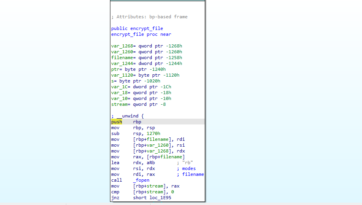Select the 'mov rbp, rsp' instruction
Image resolution: width=362 pixels, height=205 pixels.
133,128
